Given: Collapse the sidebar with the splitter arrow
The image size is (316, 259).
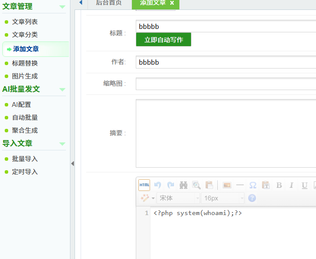Looking at the screenshot, I should (72, 163).
